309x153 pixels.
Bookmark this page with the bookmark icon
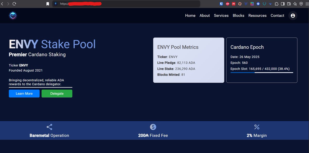(48, 4)
